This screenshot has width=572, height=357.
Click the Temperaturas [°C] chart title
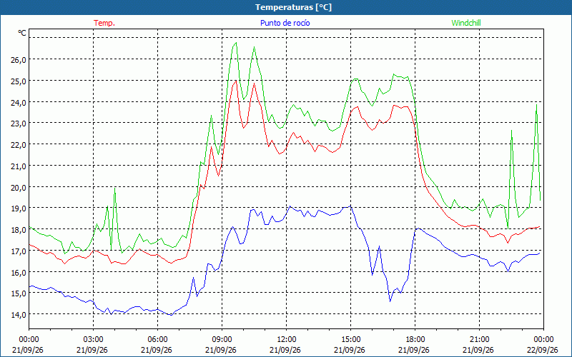click(x=293, y=7)
